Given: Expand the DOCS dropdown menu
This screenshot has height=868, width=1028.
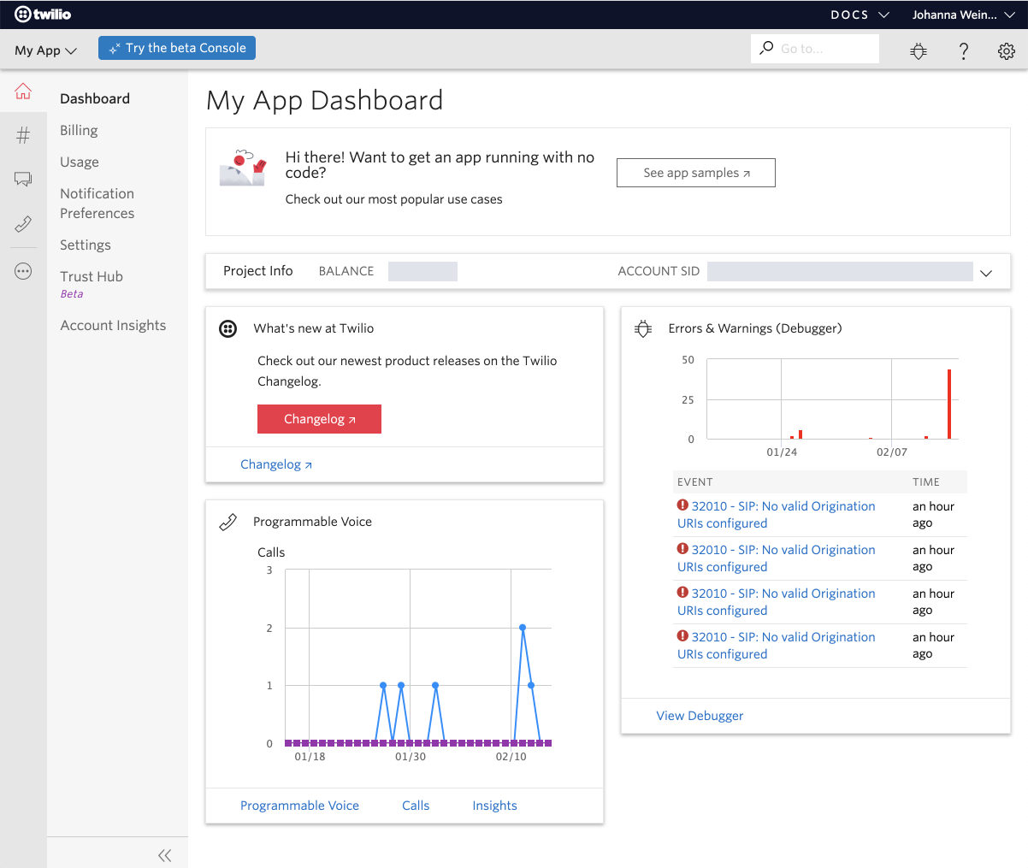Looking at the screenshot, I should [x=860, y=15].
